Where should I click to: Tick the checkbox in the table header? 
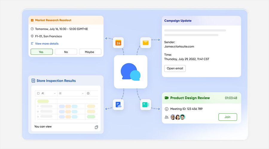click(x=38, y=93)
